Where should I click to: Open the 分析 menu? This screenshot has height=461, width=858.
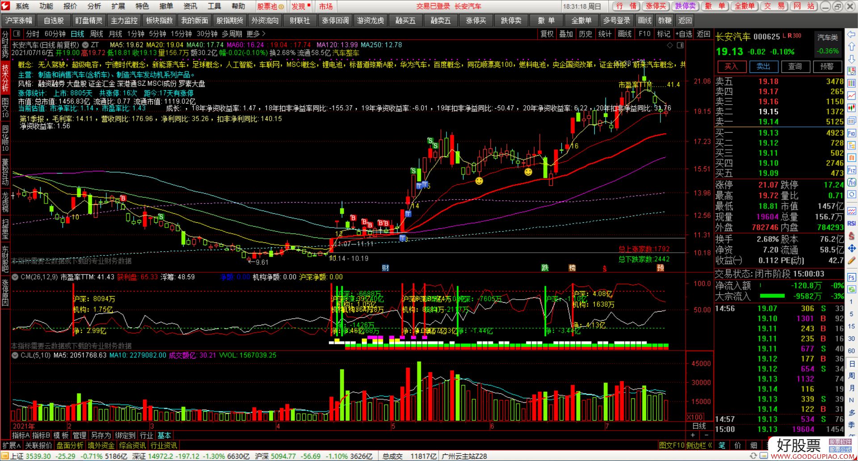(94, 6)
